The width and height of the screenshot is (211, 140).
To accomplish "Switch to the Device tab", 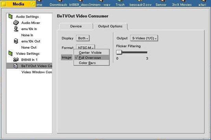I will [76, 26].
